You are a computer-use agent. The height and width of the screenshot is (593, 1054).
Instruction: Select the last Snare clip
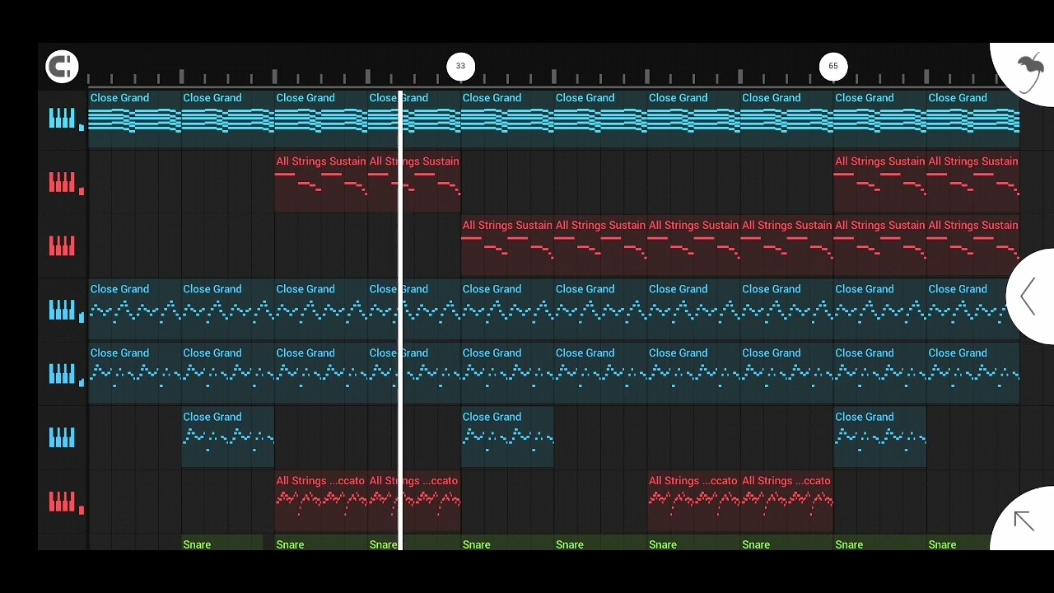point(959,544)
